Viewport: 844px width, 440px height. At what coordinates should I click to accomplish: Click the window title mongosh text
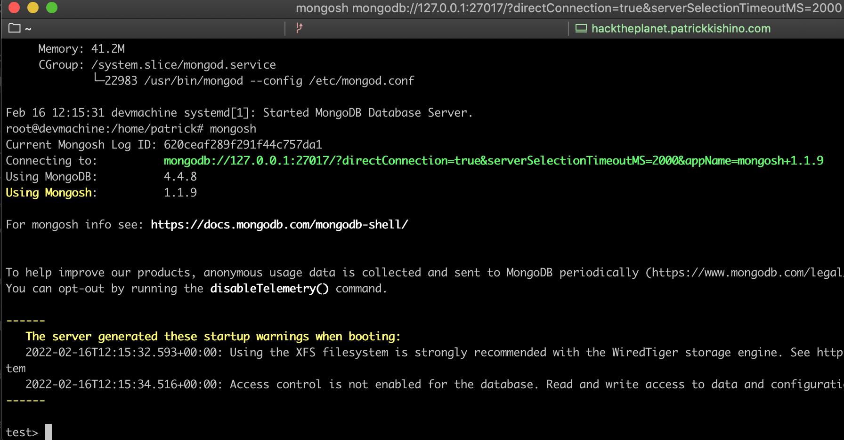(x=568, y=8)
